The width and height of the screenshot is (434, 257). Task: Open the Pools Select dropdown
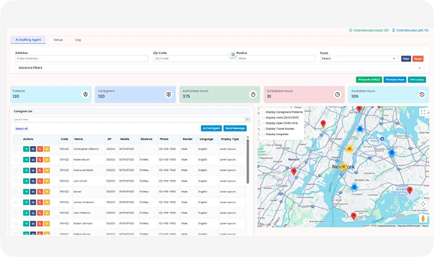click(359, 58)
